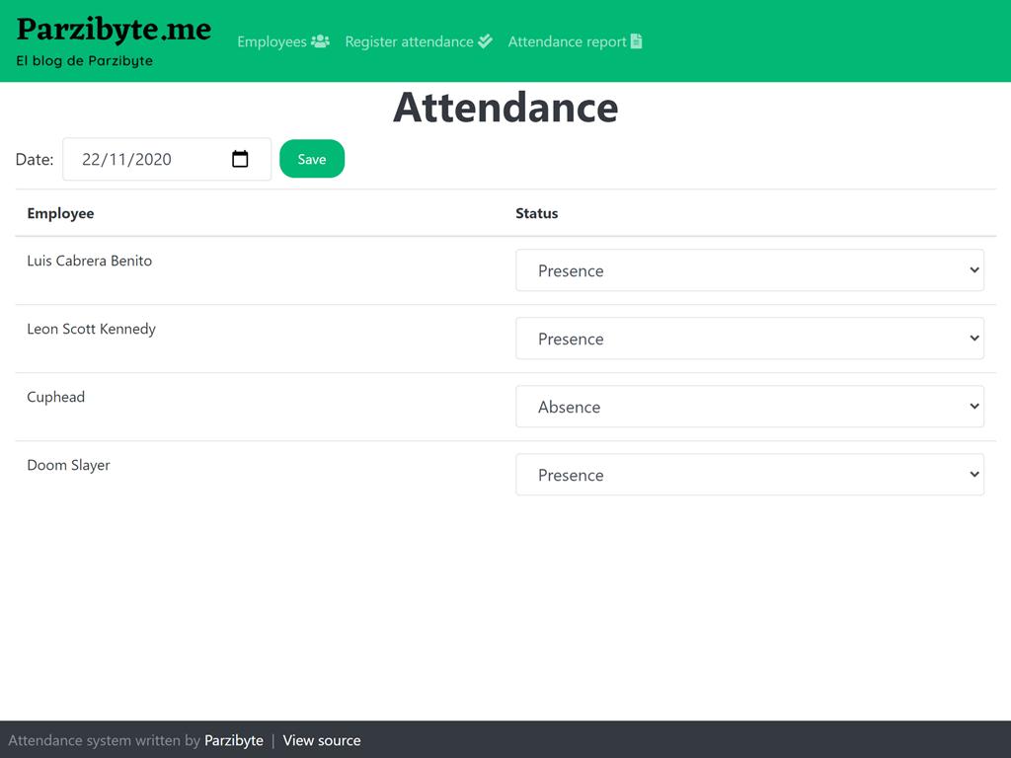Click the date input field
This screenshot has height=758, width=1011.
pyautogui.click(x=167, y=159)
